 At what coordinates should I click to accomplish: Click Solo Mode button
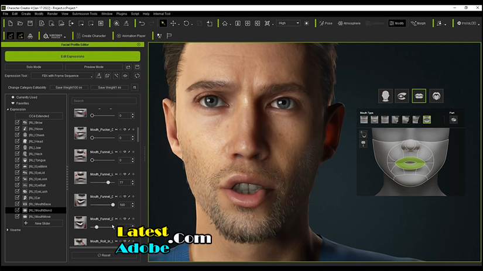pyautogui.click(x=33, y=67)
